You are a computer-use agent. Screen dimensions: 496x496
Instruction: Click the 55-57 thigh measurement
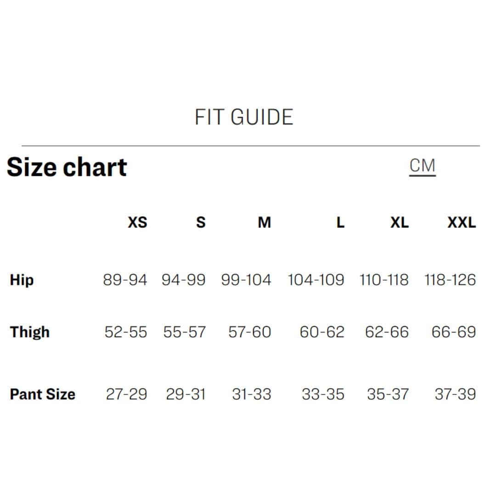point(185,332)
